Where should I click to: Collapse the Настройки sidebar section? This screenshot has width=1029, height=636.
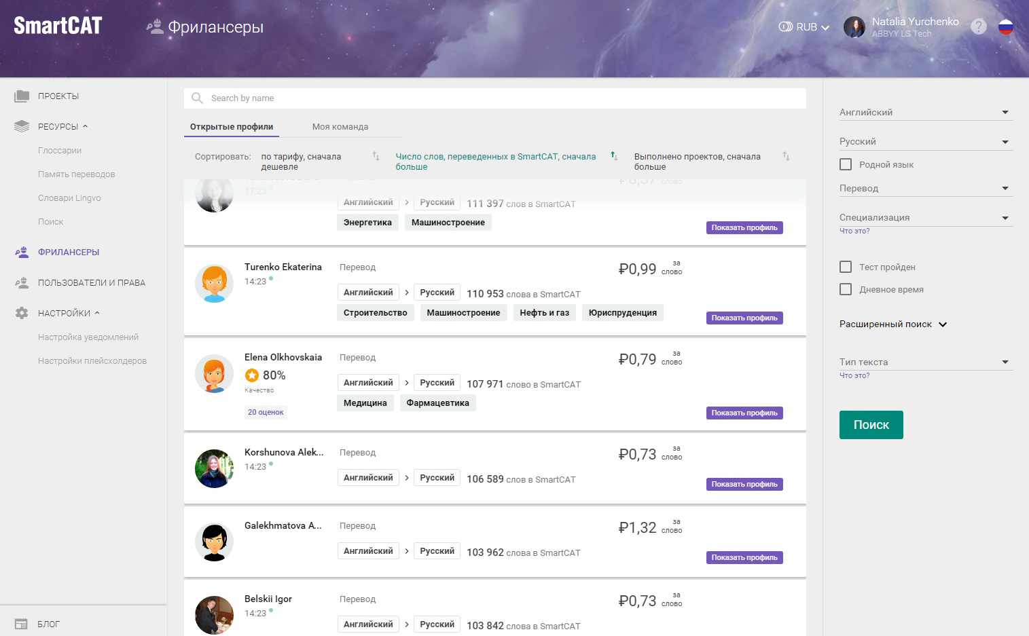click(97, 313)
